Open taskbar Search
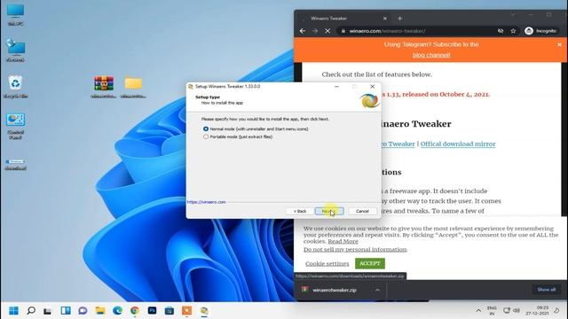 click(31, 310)
